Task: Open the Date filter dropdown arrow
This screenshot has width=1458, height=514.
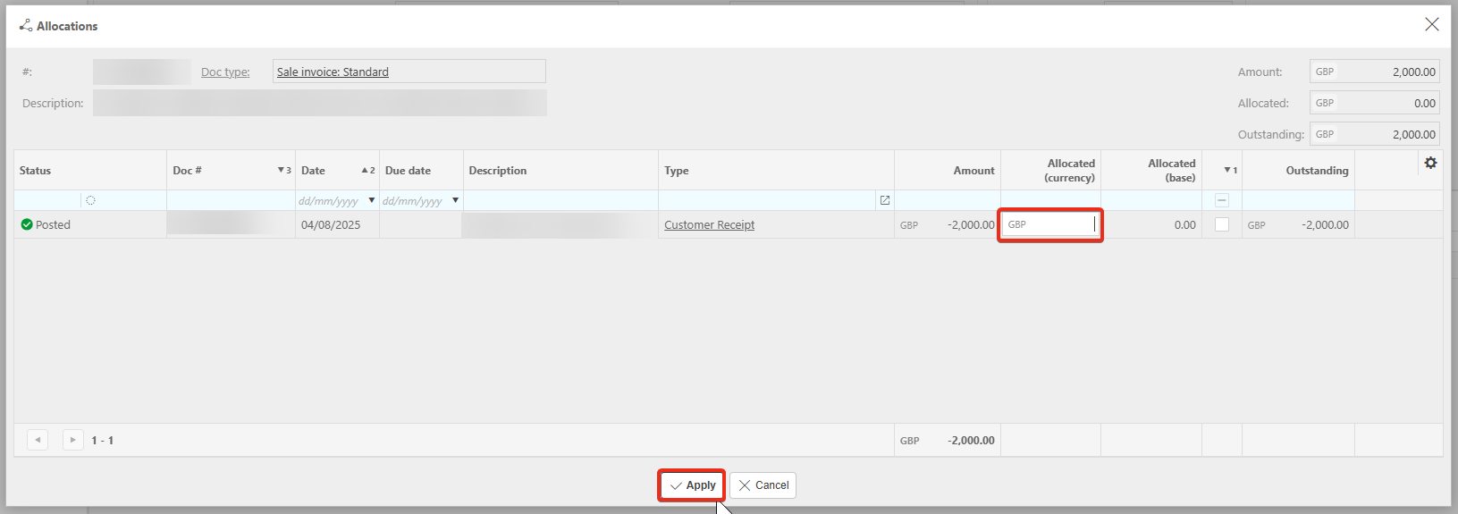Action: [372, 200]
